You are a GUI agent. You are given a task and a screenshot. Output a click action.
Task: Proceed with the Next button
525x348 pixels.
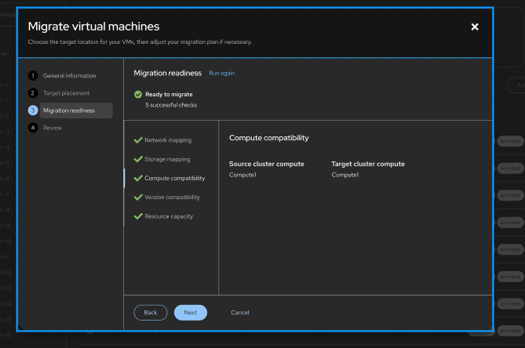click(x=191, y=313)
